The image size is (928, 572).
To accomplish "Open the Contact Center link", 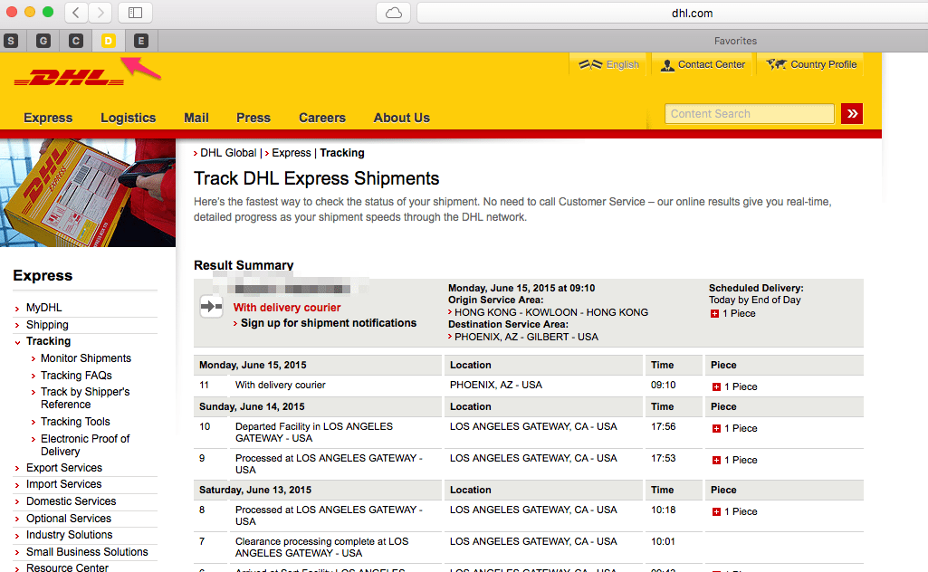I will [703, 64].
